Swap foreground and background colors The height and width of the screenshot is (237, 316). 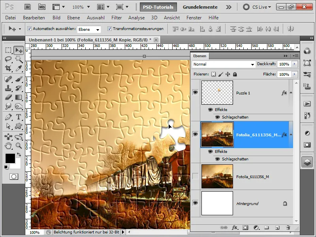[x=19, y=154]
